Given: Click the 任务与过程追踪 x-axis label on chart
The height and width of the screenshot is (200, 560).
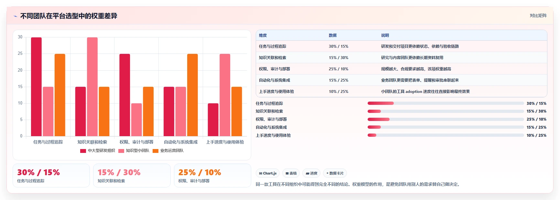Looking at the screenshot, I should pos(48,142).
